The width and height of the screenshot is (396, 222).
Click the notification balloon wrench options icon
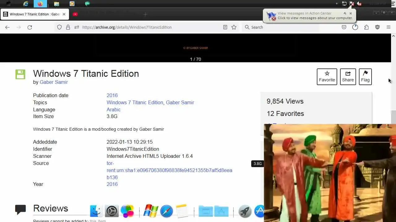(x=345, y=13)
